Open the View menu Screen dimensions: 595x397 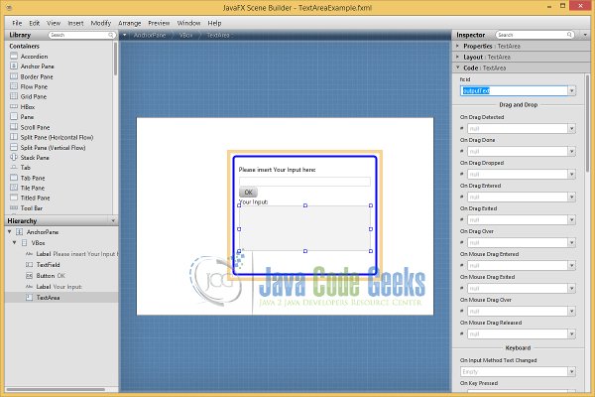(54, 23)
